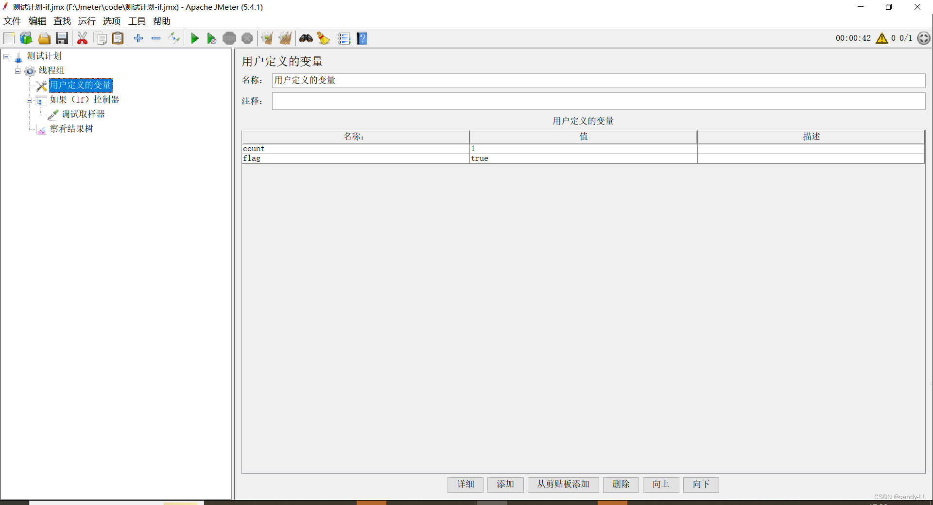This screenshot has height=505, width=933.
Task: Click the Clear All results icon
Action: (285, 38)
